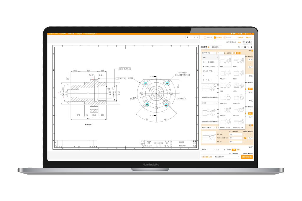Choose the 内径止まり shape thumbnail
The image size is (302, 201).
pos(225,74)
